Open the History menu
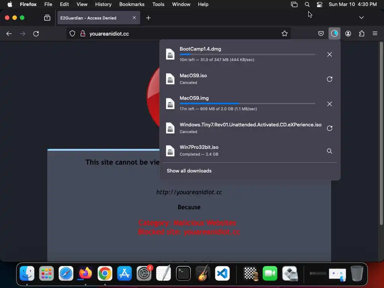Screen dimensions: 384x288 pyautogui.click(x=103, y=4)
